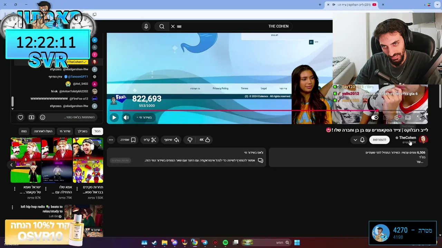The width and height of the screenshot is (442, 248).
Task: Select the שידור חי filter chip
Action: point(65,131)
